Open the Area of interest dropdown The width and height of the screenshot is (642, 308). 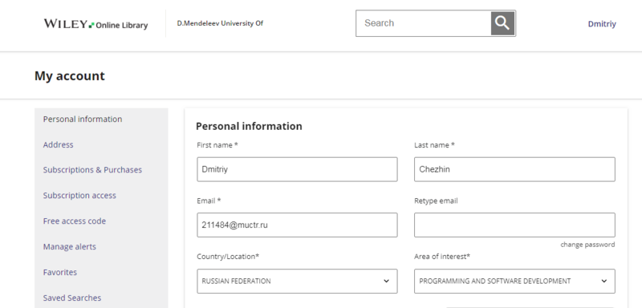[514, 281]
